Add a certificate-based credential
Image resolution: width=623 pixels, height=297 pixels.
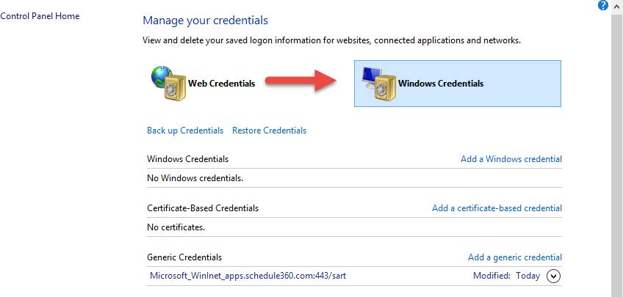(497, 208)
